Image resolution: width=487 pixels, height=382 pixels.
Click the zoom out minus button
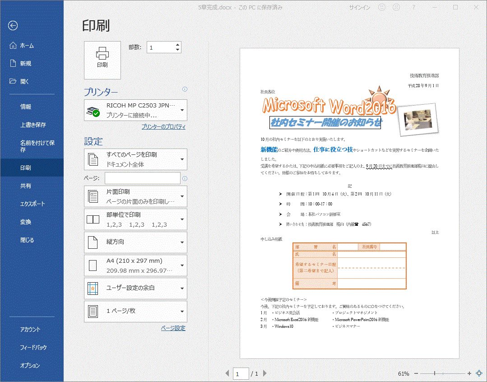click(x=416, y=373)
